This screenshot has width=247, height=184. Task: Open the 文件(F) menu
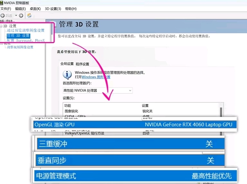[x=6, y=9]
